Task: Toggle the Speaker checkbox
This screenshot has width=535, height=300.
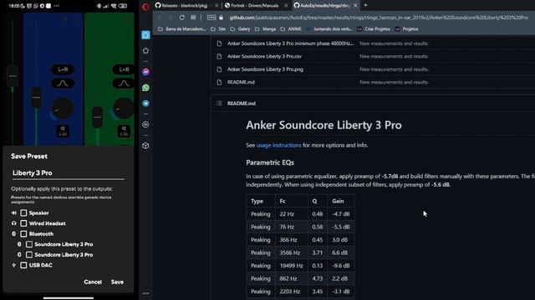Action: click(23, 213)
